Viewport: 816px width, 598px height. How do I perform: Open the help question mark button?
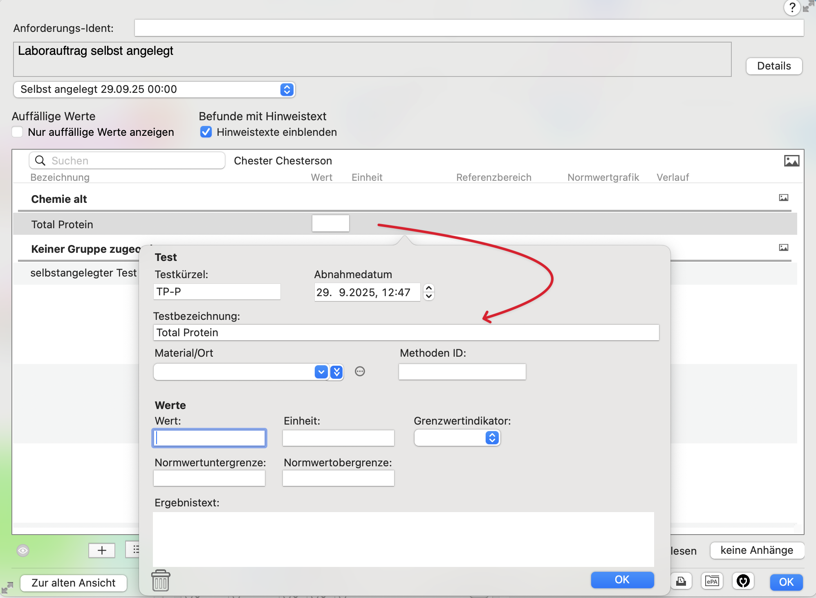point(791,7)
